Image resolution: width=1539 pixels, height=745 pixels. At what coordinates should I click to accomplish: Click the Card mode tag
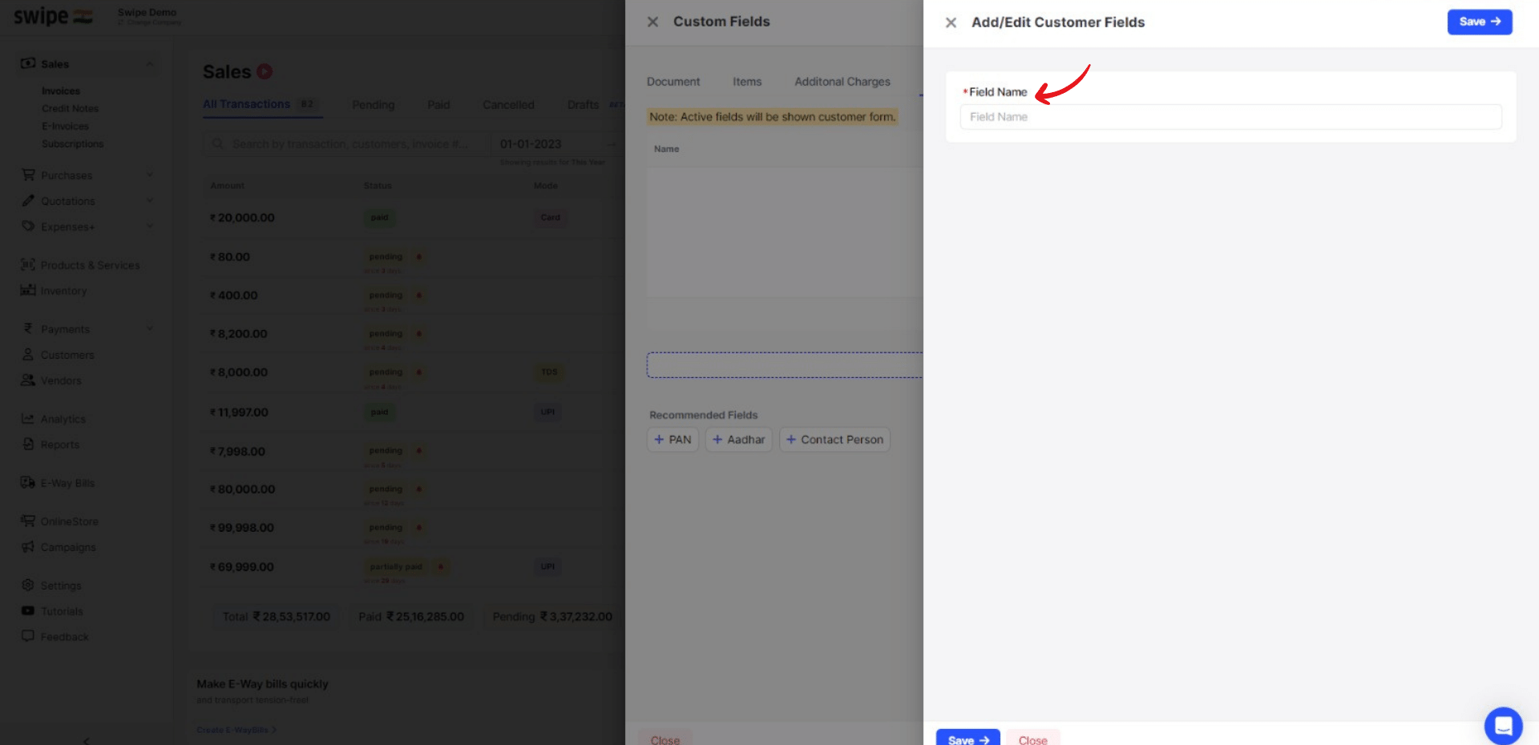coord(551,218)
